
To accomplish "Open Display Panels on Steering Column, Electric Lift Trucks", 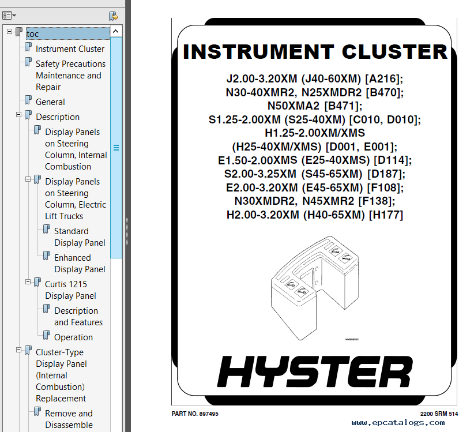I will pos(76,199).
